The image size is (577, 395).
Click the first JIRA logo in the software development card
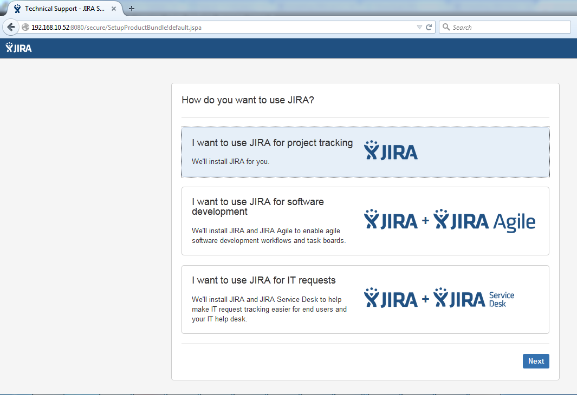coord(391,219)
